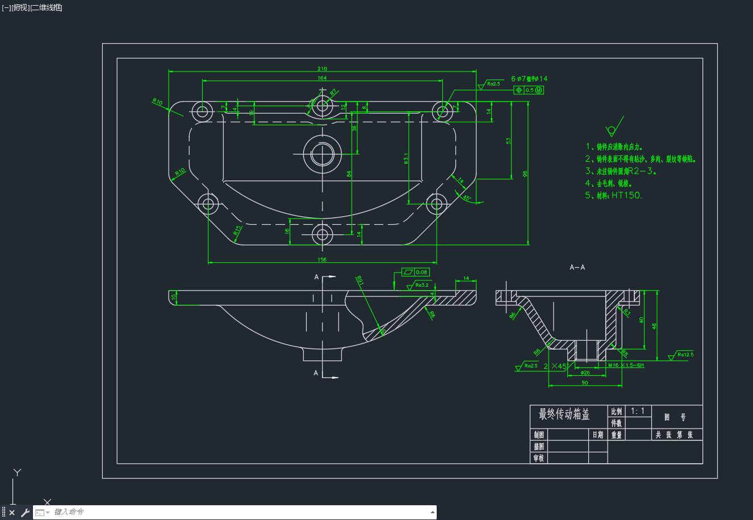Select the A-A section view label
The height and width of the screenshot is (520, 753).
[577, 267]
